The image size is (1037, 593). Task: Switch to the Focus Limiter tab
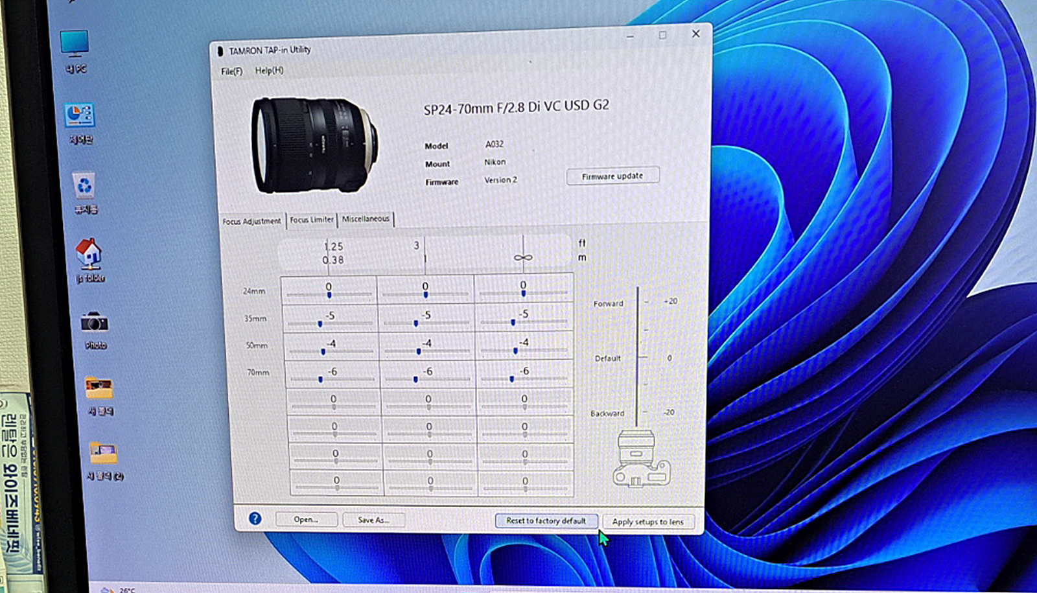point(312,220)
